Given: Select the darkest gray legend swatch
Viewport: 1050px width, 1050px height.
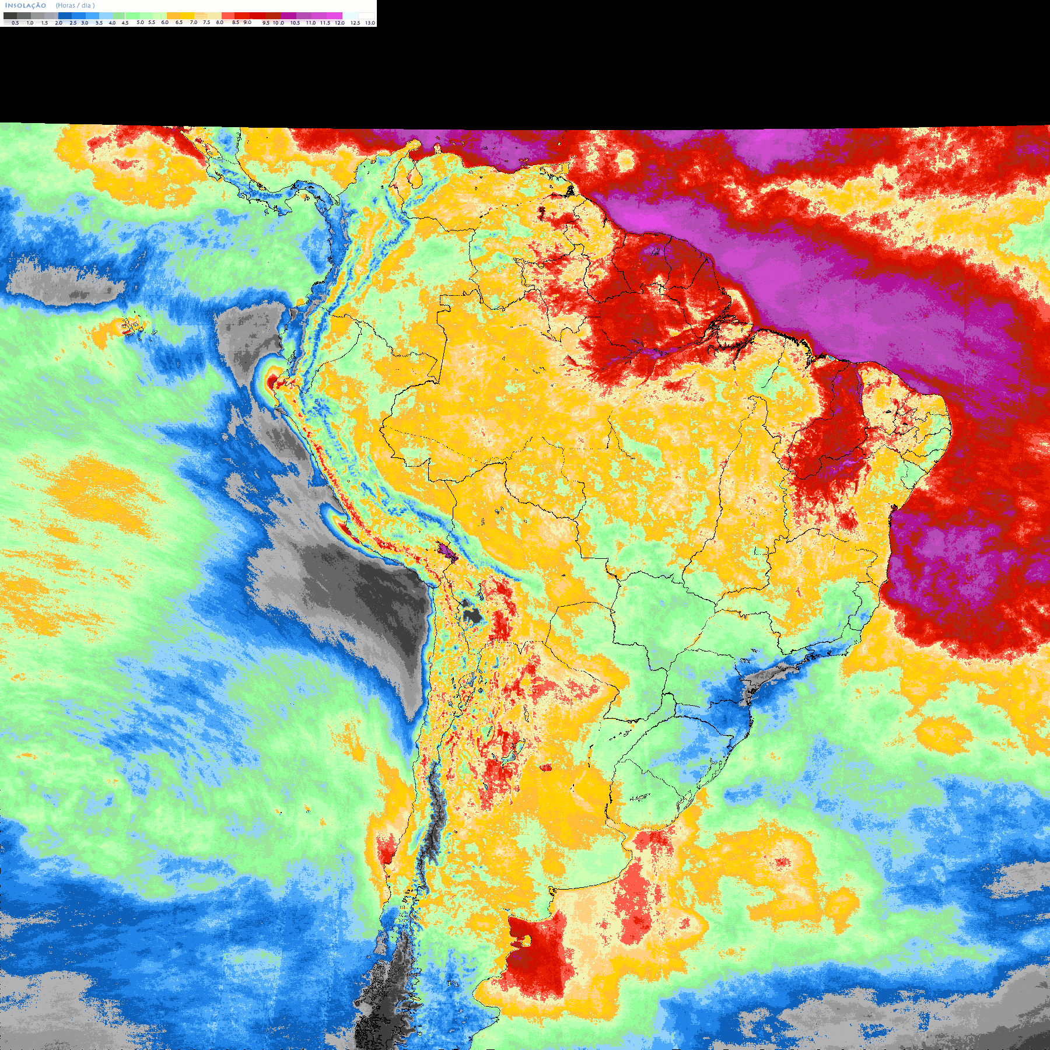Looking at the screenshot, I should coord(10,16).
